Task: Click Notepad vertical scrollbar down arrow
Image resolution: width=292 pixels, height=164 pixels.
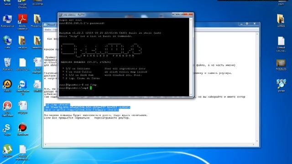Action: click(x=257, y=141)
